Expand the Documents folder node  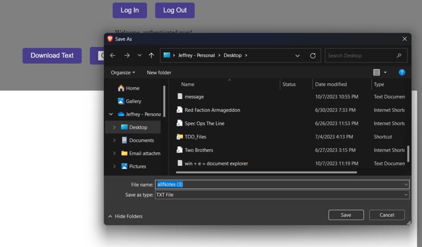pos(114,140)
